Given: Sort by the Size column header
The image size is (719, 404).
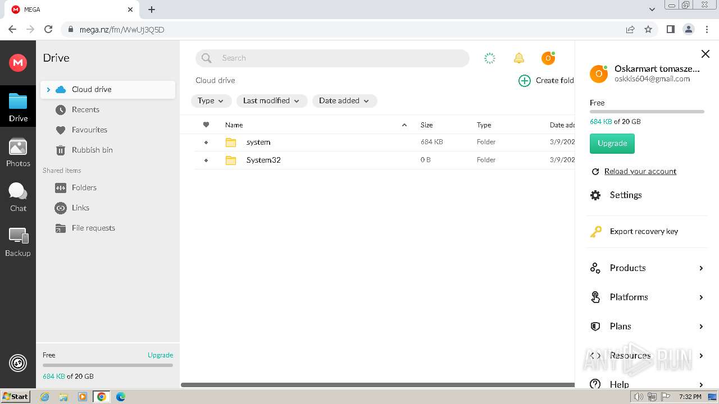Looking at the screenshot, I should (x=427, y=125).
